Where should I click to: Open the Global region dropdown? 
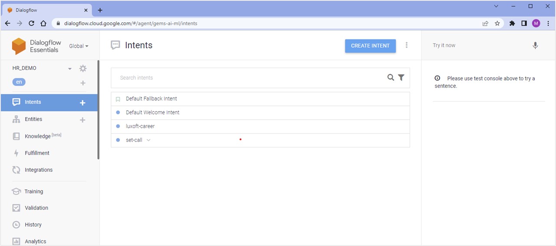pos(79,46)
